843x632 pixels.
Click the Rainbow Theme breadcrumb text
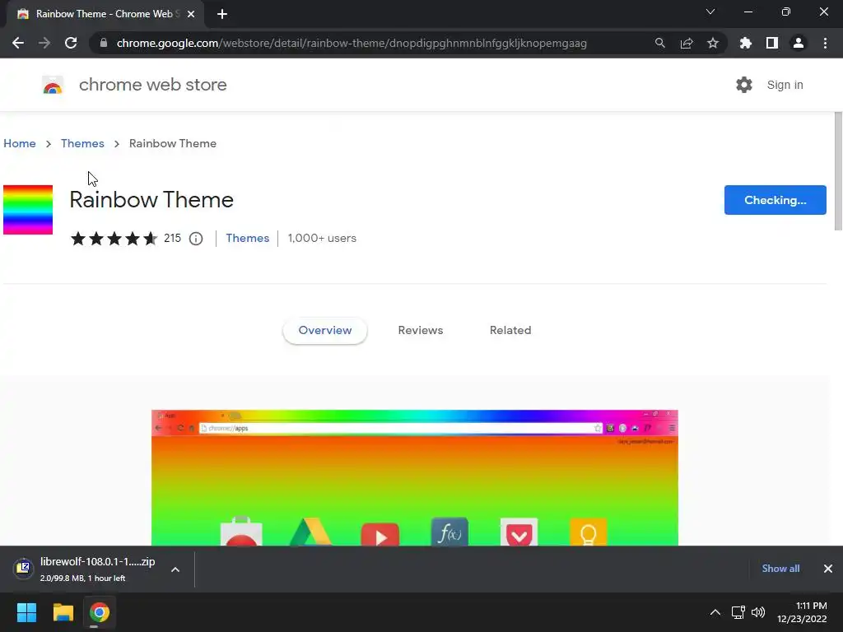pos(173,143)
